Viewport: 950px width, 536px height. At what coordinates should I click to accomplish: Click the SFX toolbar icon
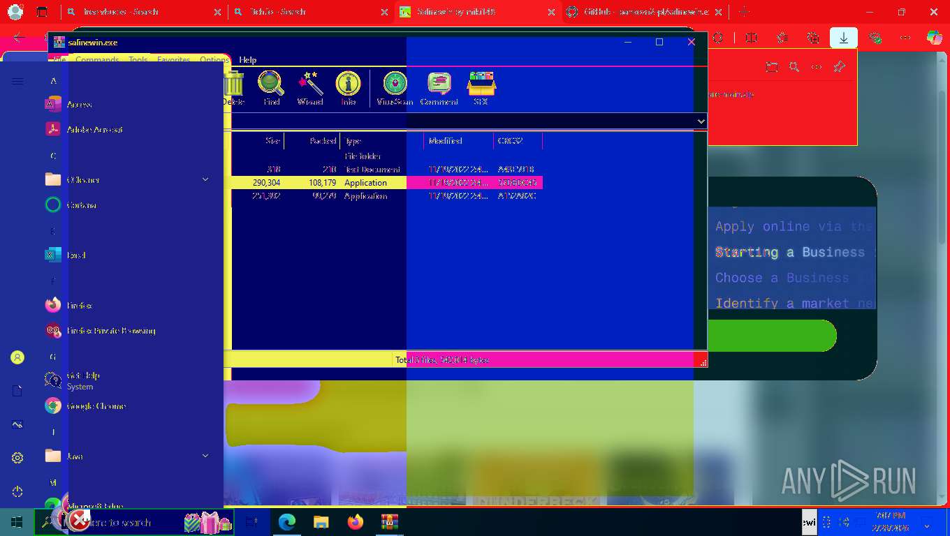coord(481,89)
